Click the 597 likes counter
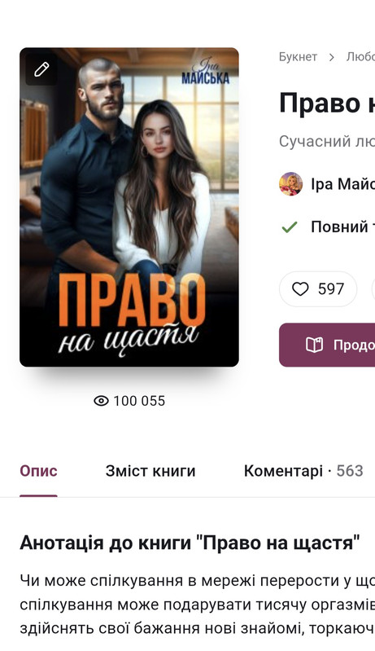 point(330,289)
